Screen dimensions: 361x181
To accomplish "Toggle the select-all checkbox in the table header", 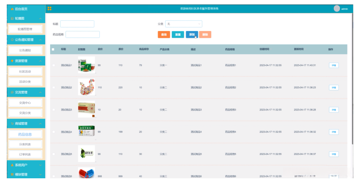I will pos(53,50).
